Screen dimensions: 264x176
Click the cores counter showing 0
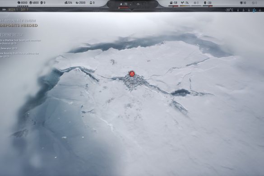(x=92, y=3)
